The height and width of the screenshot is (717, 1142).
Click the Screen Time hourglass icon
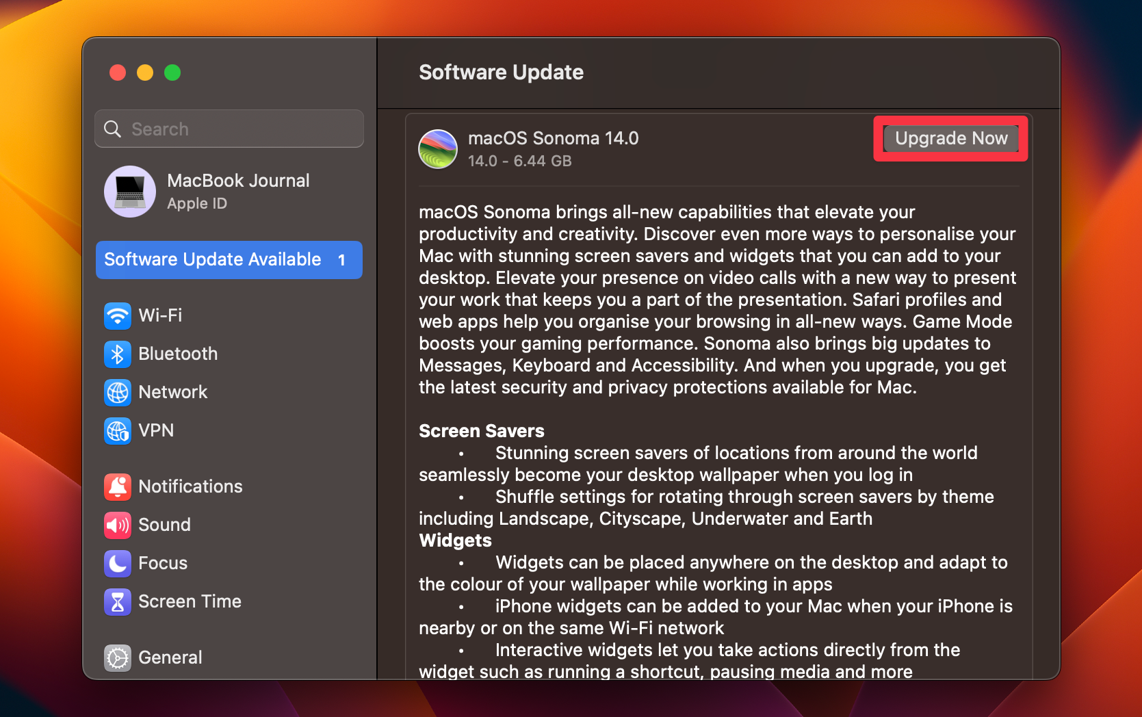[118, 601]
